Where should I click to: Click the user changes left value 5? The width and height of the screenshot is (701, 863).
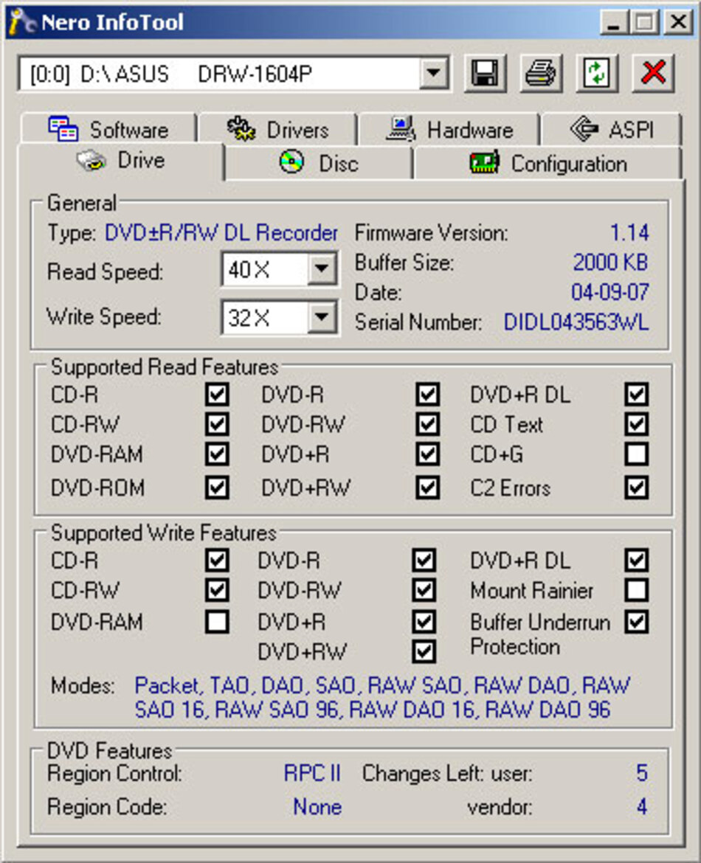point(641,773)
